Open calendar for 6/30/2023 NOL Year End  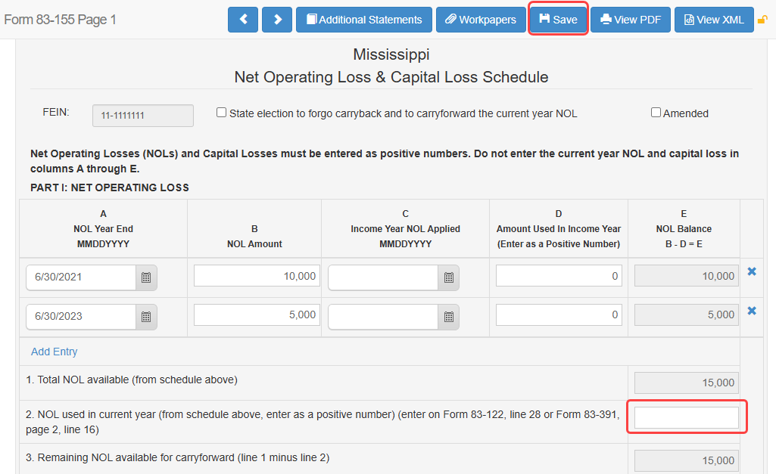point(146,317)
